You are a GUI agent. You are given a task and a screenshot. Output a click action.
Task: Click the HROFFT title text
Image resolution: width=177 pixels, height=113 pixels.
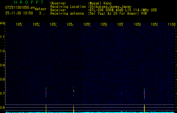click(x=29, y=2)
